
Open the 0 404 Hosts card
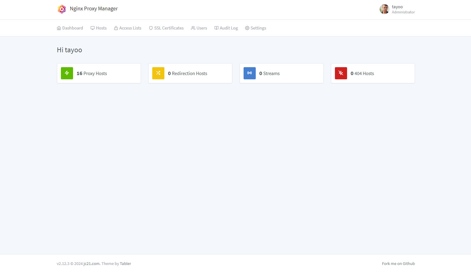tap(373, 73)
